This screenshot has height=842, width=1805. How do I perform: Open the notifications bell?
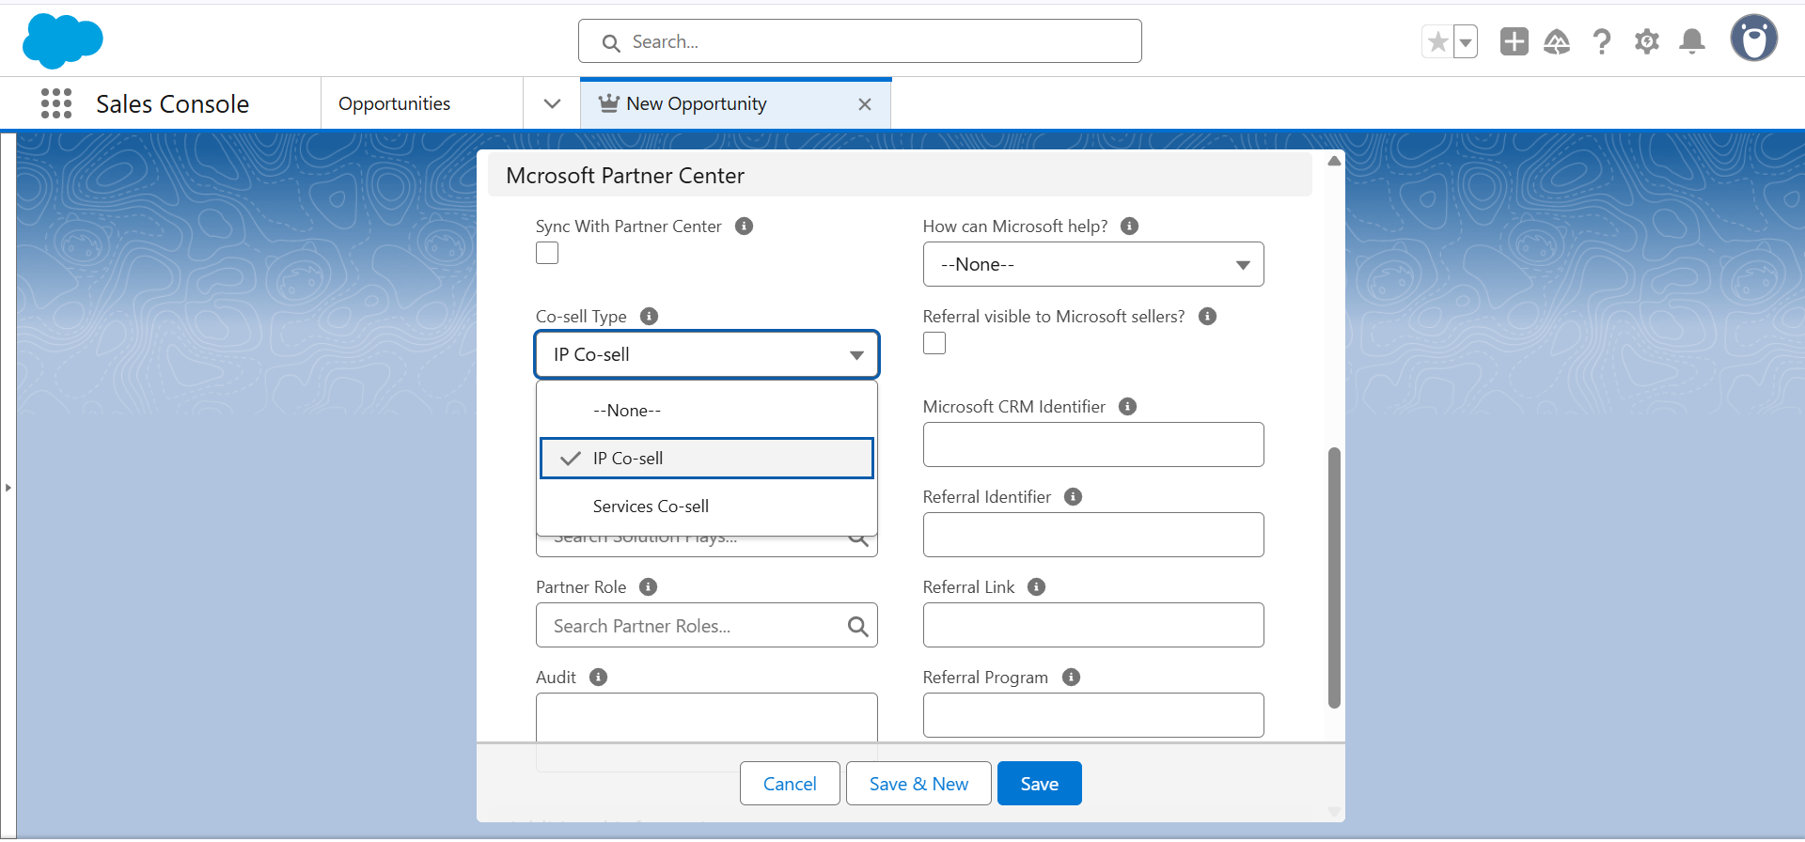pyautogui.click(x=1692, y=41)
